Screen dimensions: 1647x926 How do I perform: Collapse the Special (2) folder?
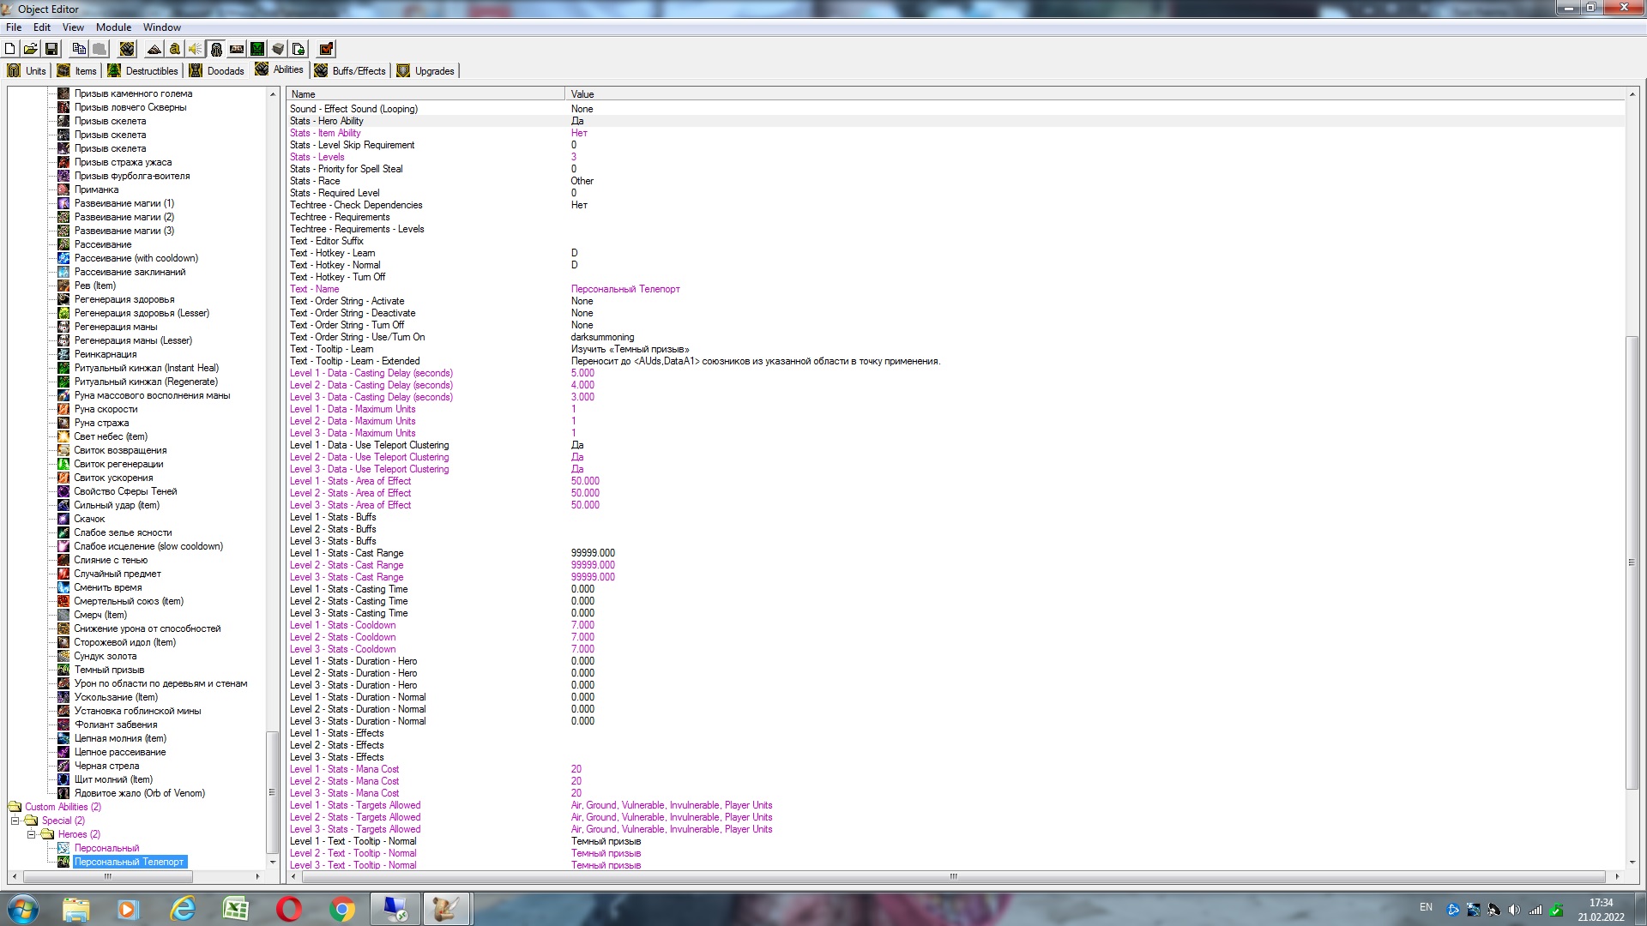(15, 821)
